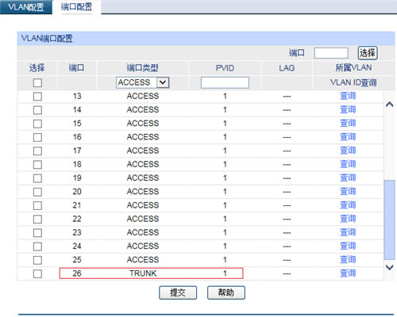This screenshot has width=397, height=317.
Task: Click the 选择 button next to port field
Action: point(368,53)
